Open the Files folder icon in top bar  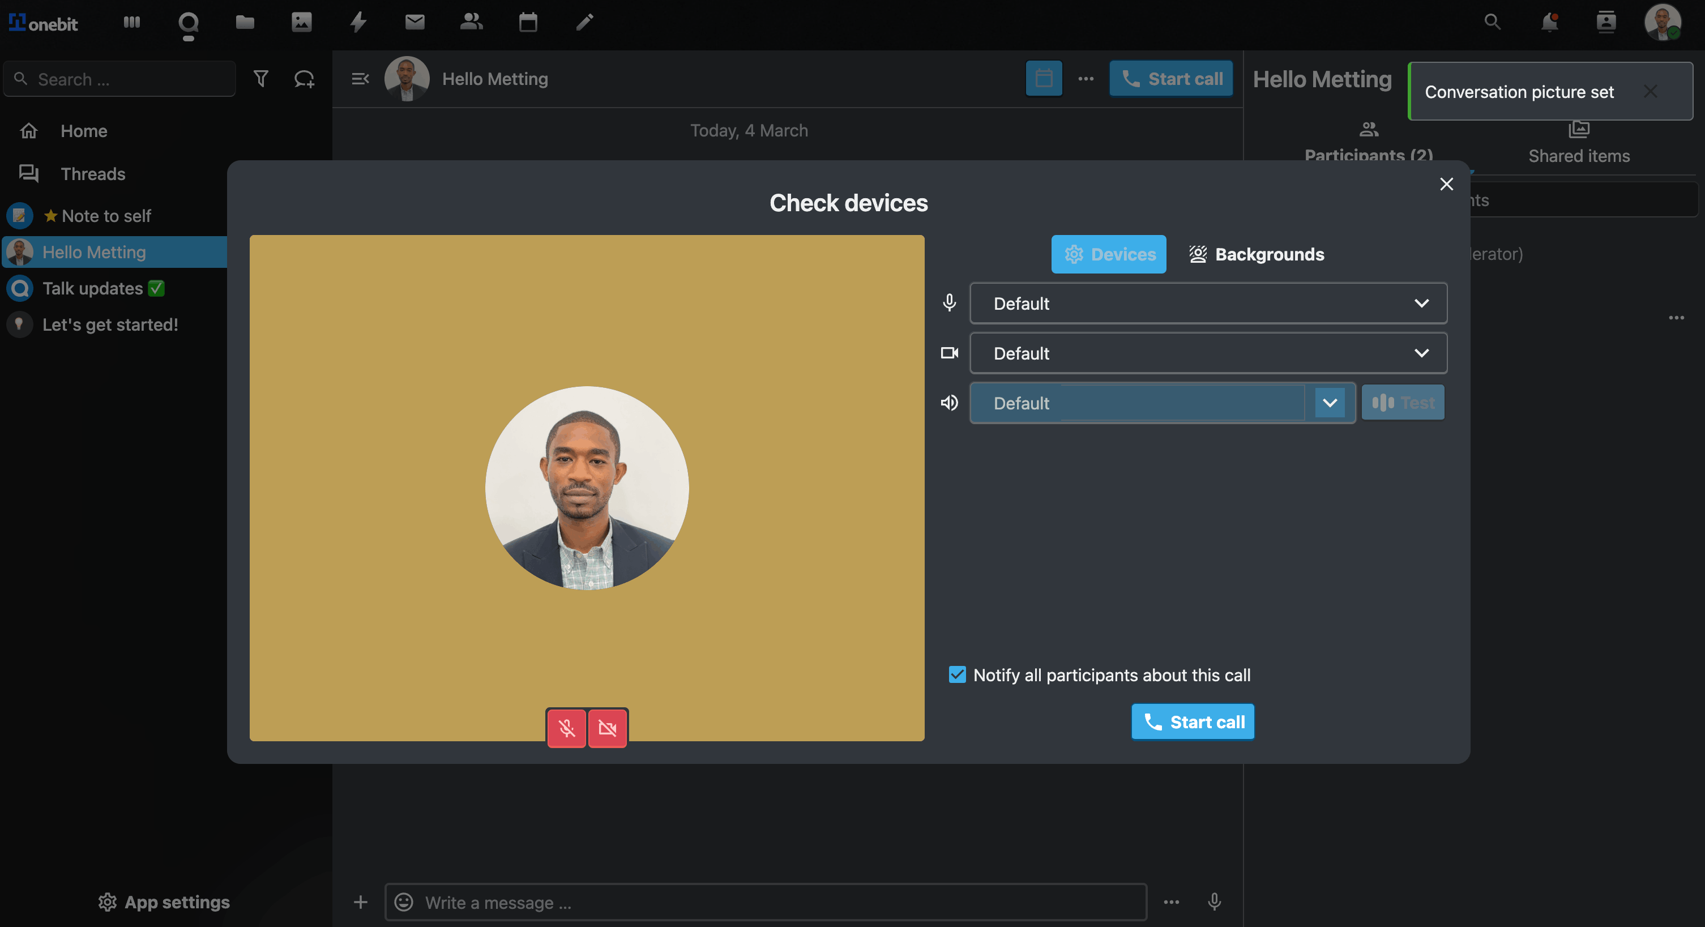pos(245,23)
